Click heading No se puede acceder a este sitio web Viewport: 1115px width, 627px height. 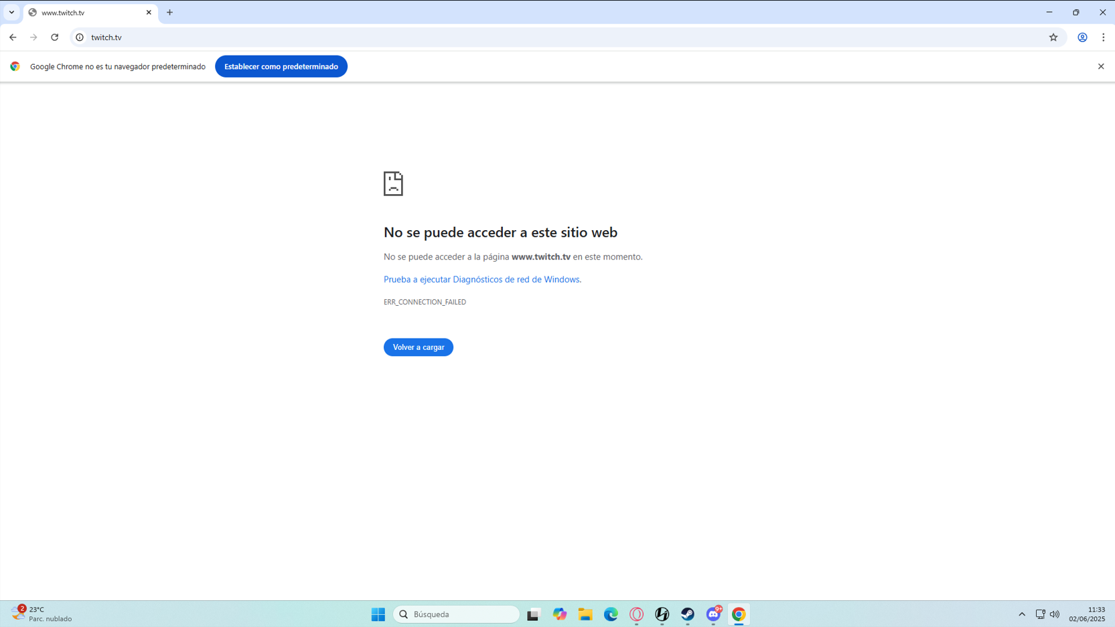coord(500,232)
